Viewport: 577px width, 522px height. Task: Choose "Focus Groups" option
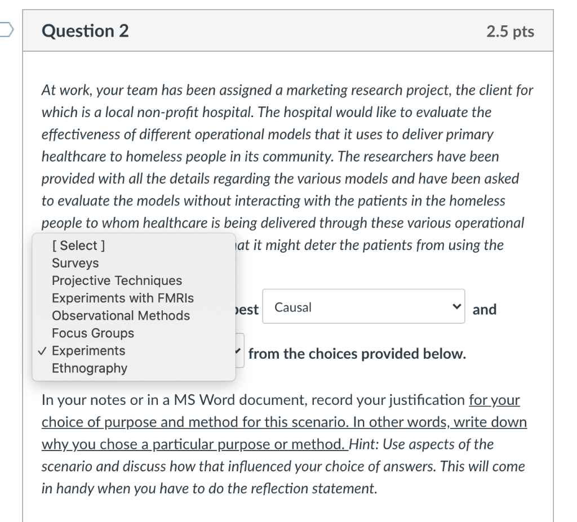(x=93, y=333)
